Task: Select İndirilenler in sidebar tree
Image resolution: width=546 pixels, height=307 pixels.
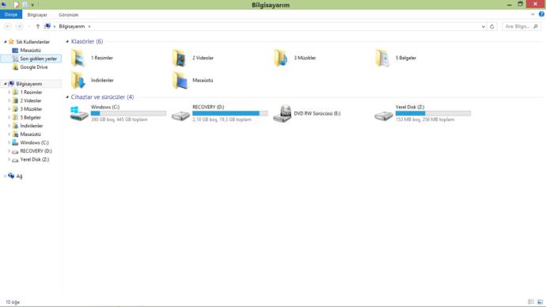Action: pos(32,126)
